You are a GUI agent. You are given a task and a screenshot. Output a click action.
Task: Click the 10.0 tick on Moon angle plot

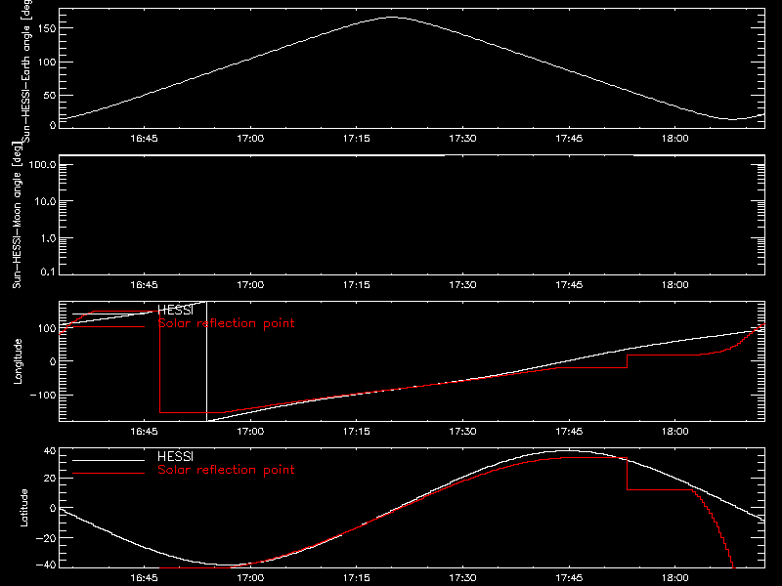point(45,201)
